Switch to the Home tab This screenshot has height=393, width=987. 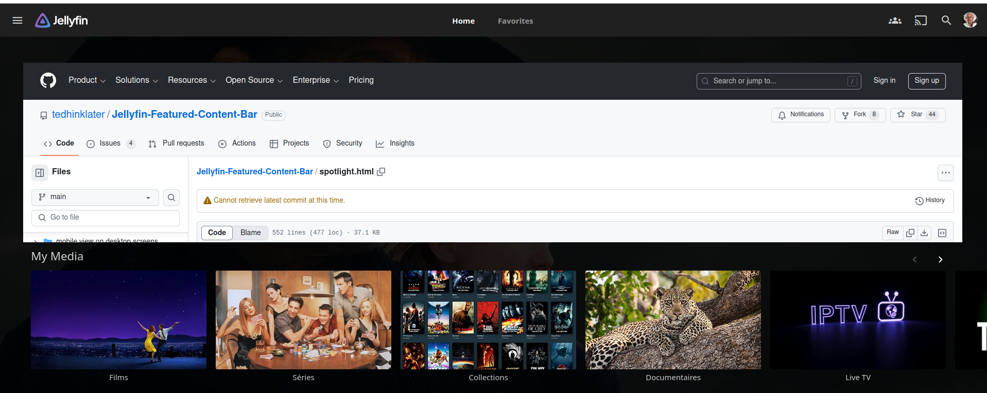pyautogui.click(x=463, y=21)
